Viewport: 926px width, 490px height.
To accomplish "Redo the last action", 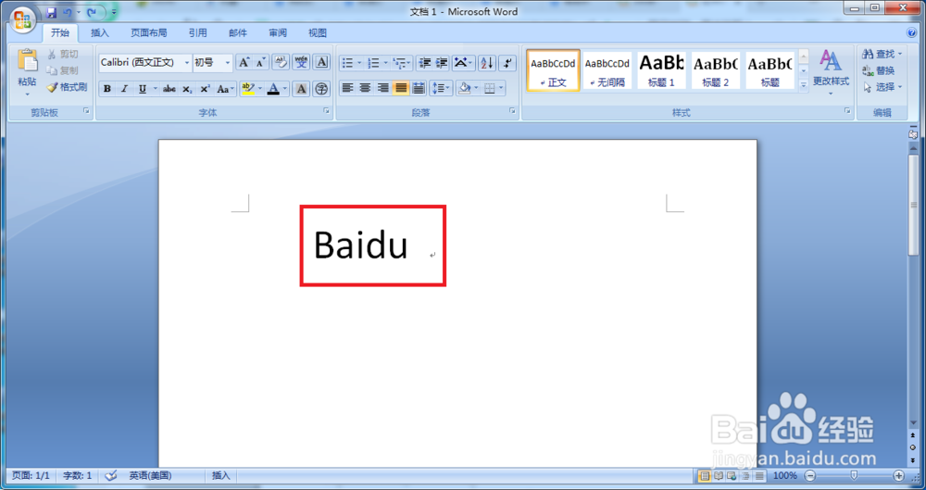I will coord(92,12).
